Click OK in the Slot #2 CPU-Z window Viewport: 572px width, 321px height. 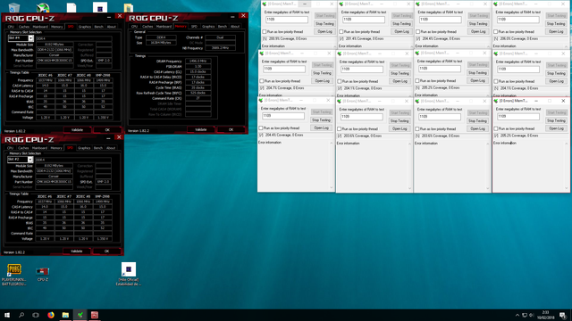tap(106, 251)
